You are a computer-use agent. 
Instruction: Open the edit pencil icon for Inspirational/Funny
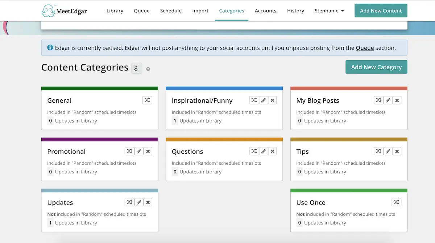point(264,100)
